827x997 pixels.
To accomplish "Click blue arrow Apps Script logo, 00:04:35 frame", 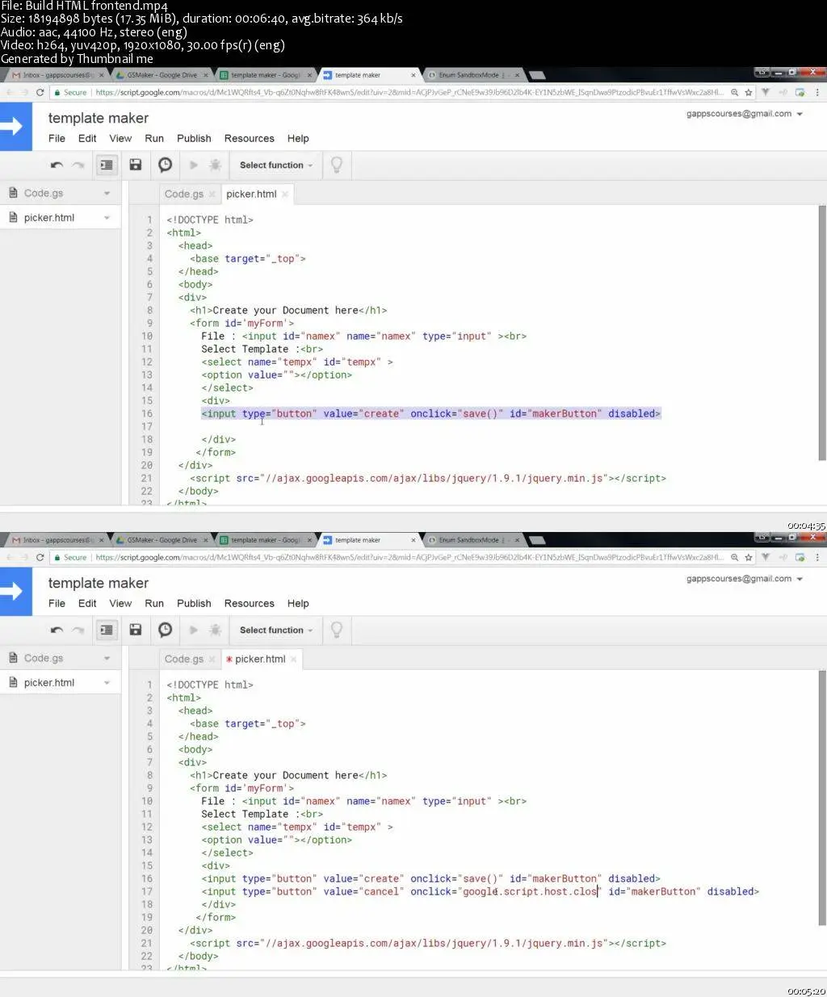I will point(15,126).
